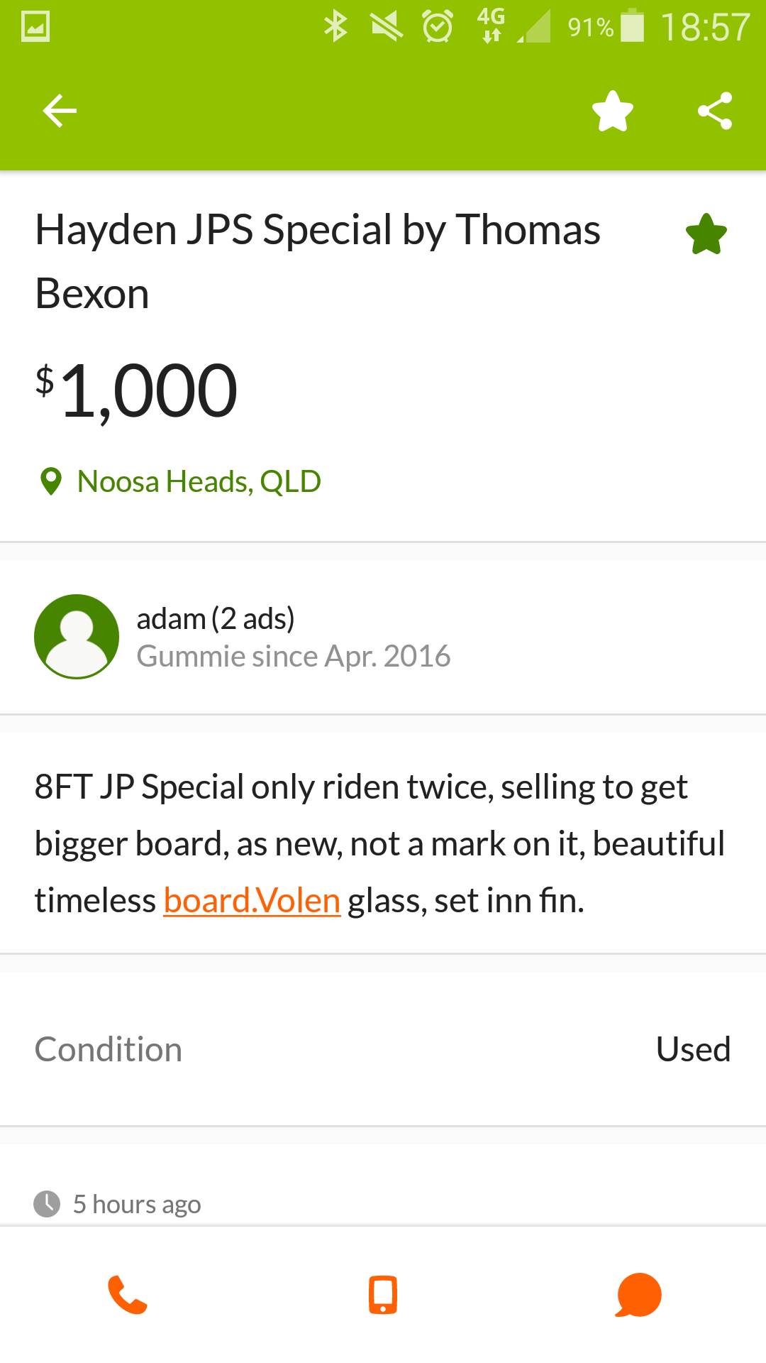Call the seller with phone icon
Viewport: 766px width, 1363px height.
[128, 1295]
